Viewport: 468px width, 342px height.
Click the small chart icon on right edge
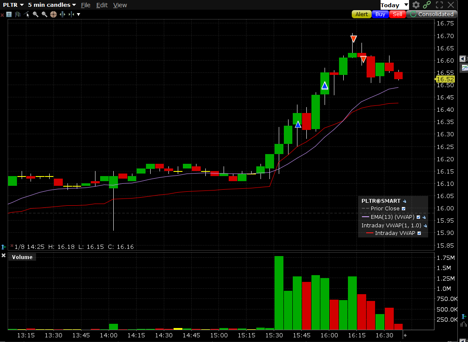coord(465,68)
